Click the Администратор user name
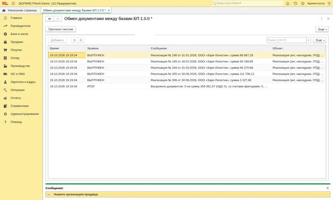The image size is (333, 200). coord(316,3)
